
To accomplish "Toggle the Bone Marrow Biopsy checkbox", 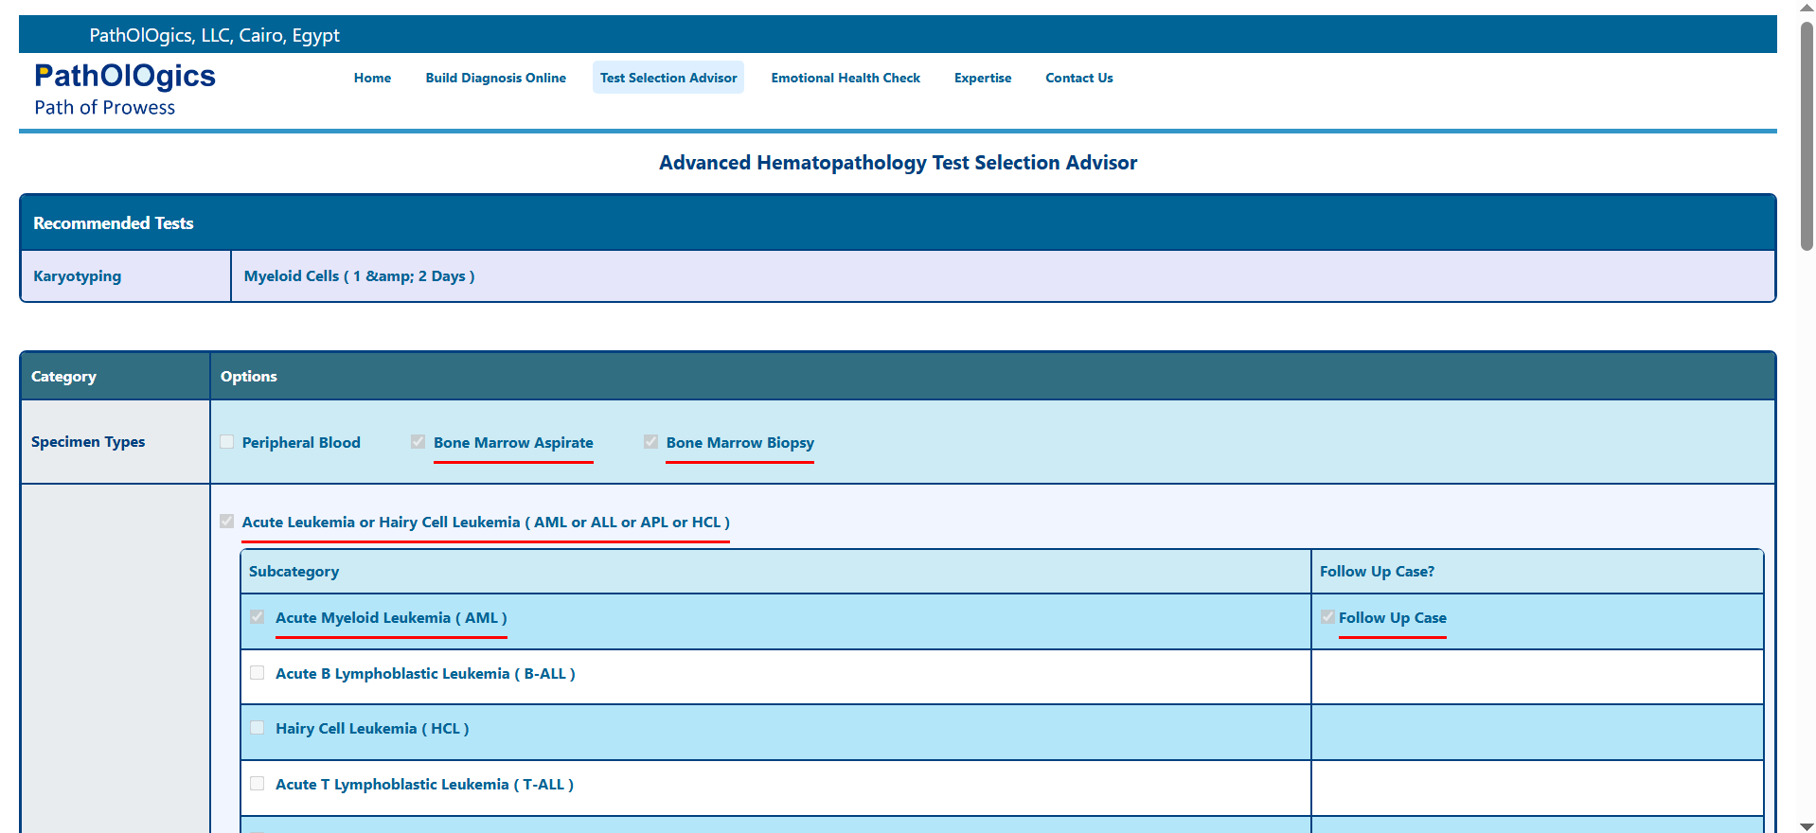I will [650, 442].
